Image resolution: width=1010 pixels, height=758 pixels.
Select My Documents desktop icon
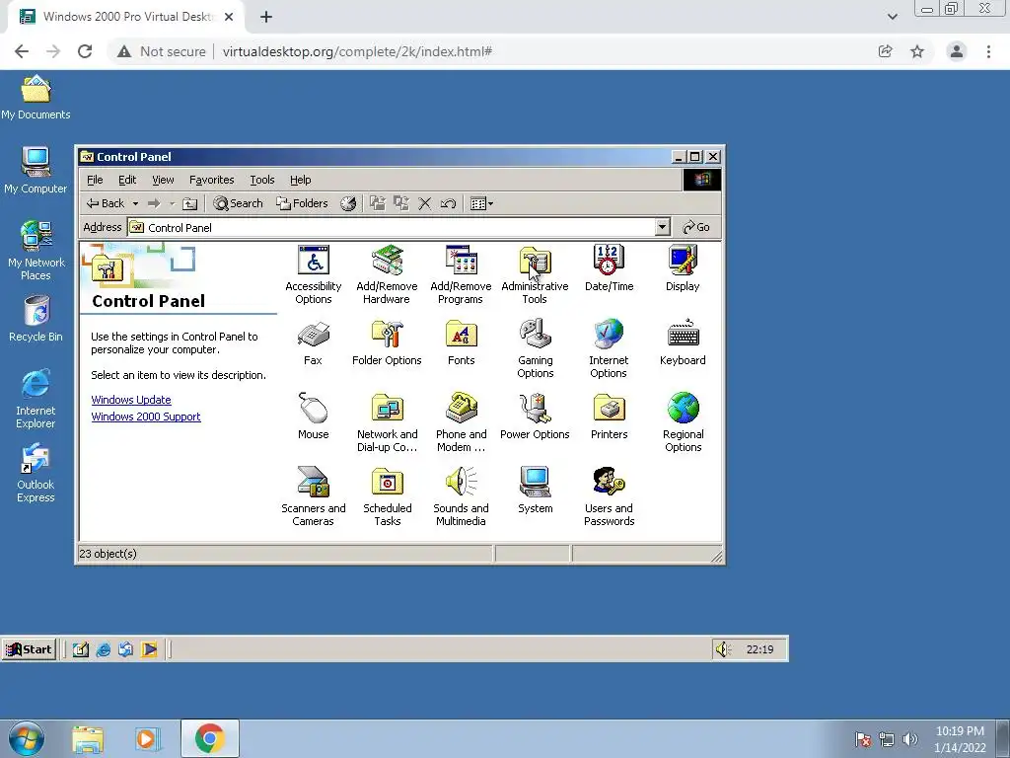click(x=36, y=98)
